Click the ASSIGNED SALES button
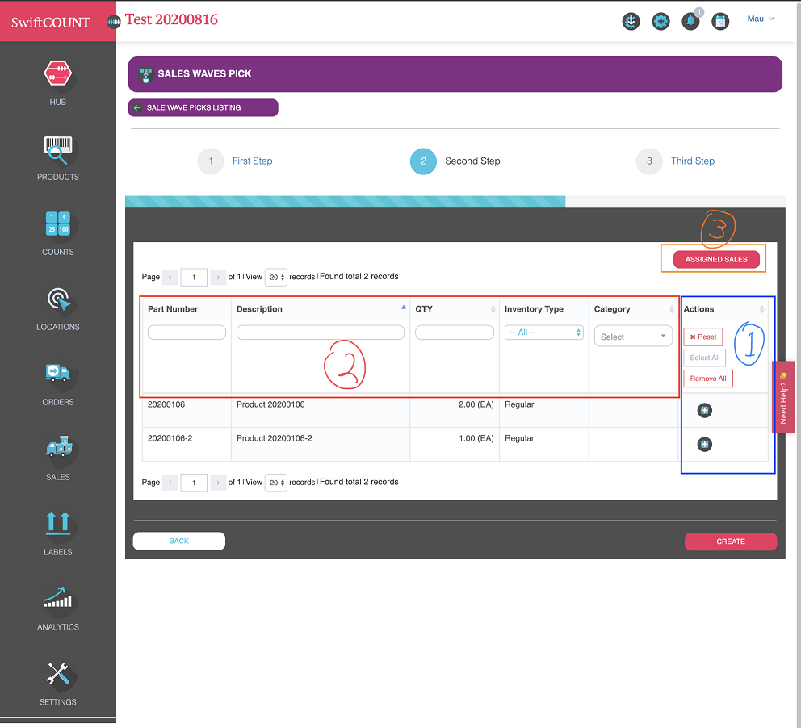 point(716,259)
